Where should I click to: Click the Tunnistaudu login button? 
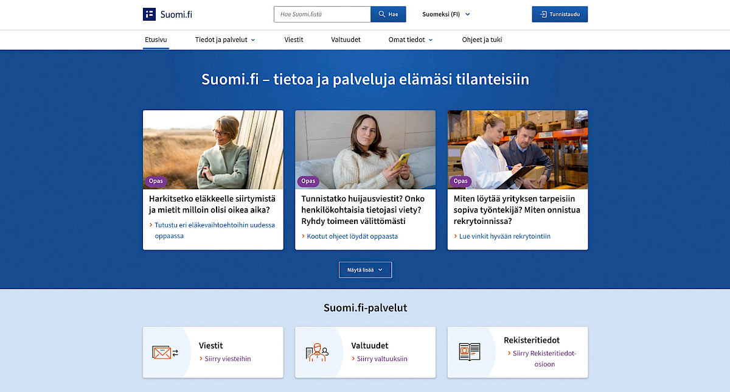[560, 15]
